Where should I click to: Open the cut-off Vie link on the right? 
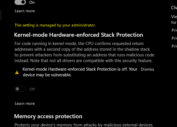tap(174, 20)
